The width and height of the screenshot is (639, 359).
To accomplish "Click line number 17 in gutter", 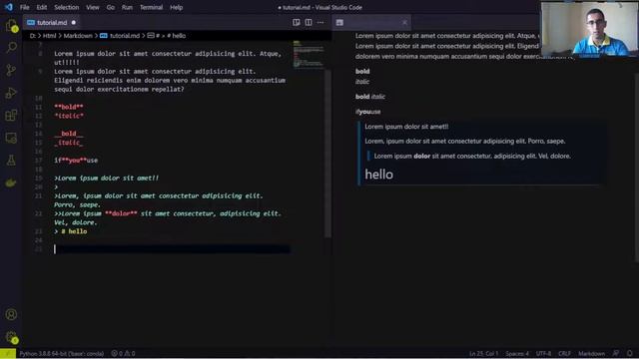I will 38,161.
